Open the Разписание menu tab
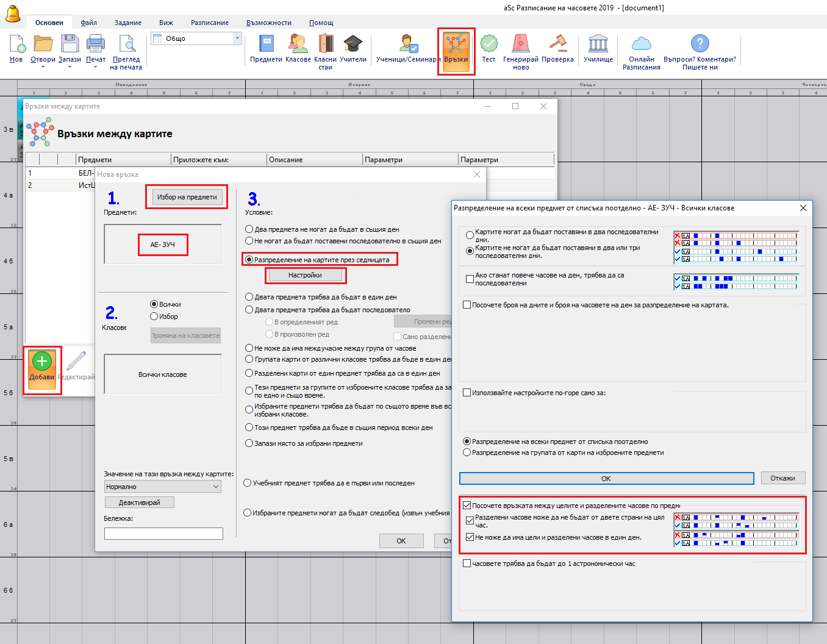This screenshot has width=827, height=644. click(209, 23)
